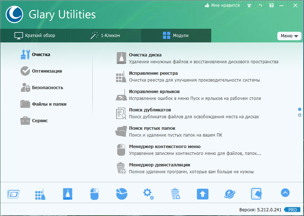Click description Удаление ненужных файлов и восстановление
The width and height of the screenshot is (304, 216).
pos(204,62)
